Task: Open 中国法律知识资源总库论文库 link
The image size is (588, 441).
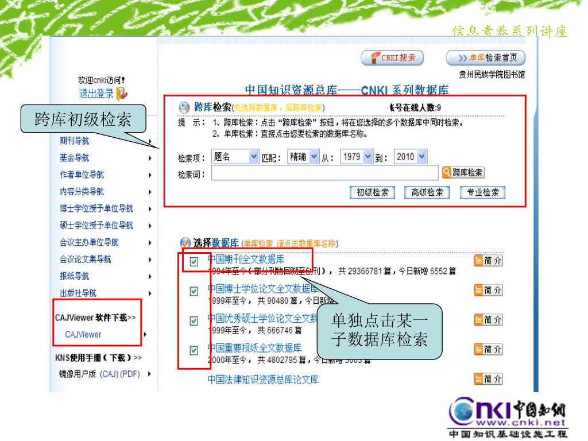Action: [x=263, y=380]
